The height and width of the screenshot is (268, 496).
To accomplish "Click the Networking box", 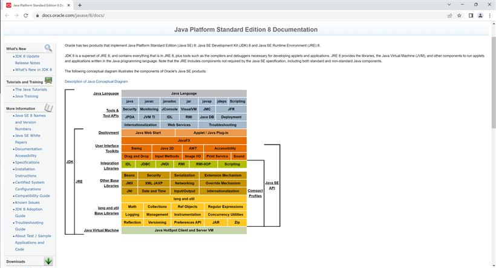I will click(x=184, y=183).
